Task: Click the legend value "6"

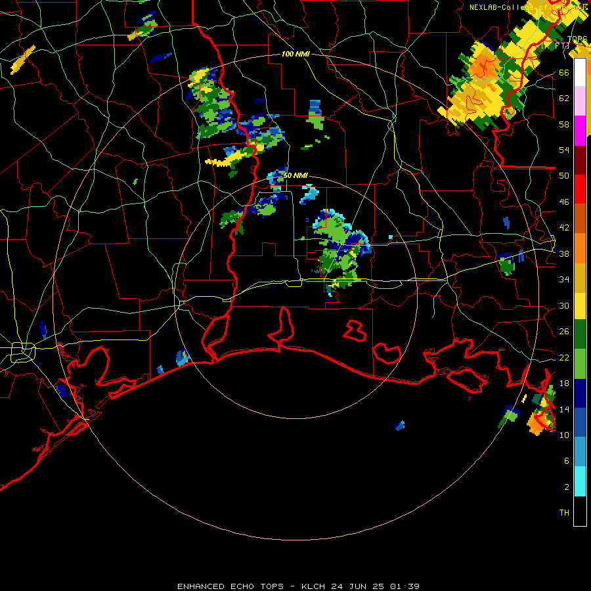Action: click(567, 460)
